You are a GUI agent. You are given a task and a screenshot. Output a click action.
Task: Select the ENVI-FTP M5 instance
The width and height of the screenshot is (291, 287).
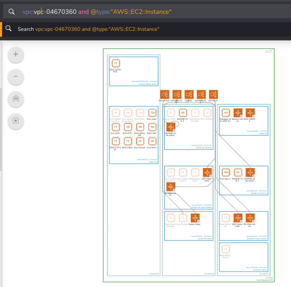click(128, 127)
